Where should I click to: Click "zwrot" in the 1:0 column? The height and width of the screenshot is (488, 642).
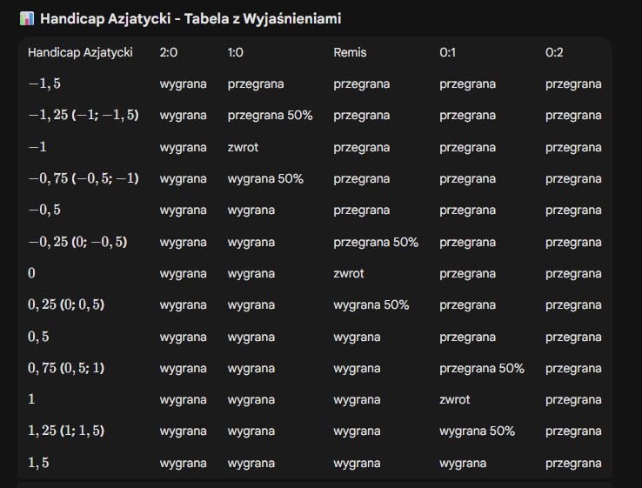click(x=243, y=147)
